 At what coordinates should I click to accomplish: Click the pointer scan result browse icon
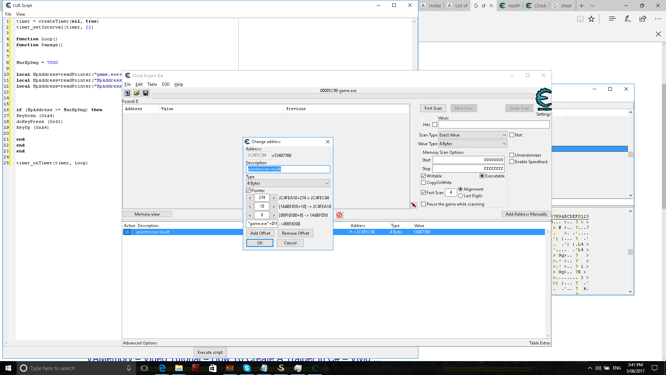(137, 93)
